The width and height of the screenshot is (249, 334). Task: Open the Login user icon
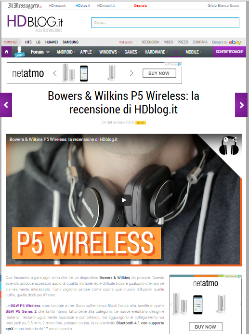pyautogui.click(x=19, y=52)
